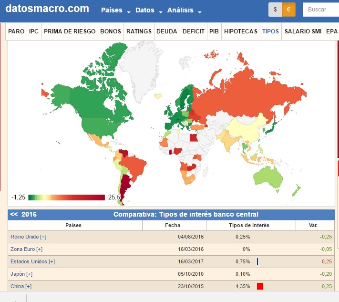339x302 pixels.
Task: Open the PIB tab
Action: (214, 31)
